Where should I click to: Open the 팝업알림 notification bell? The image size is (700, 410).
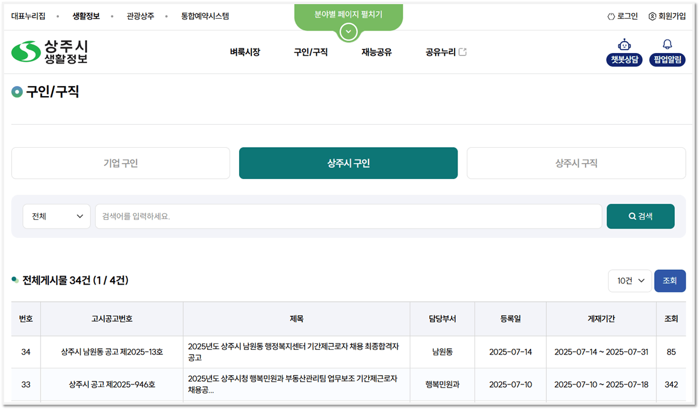667,52
